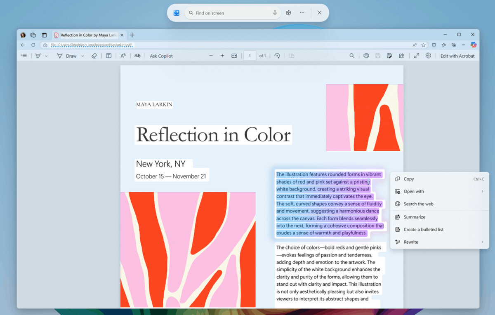495x315 pixels.
Task: Click the Save icon
Action: pyautogui.click(x=377, y=56)
